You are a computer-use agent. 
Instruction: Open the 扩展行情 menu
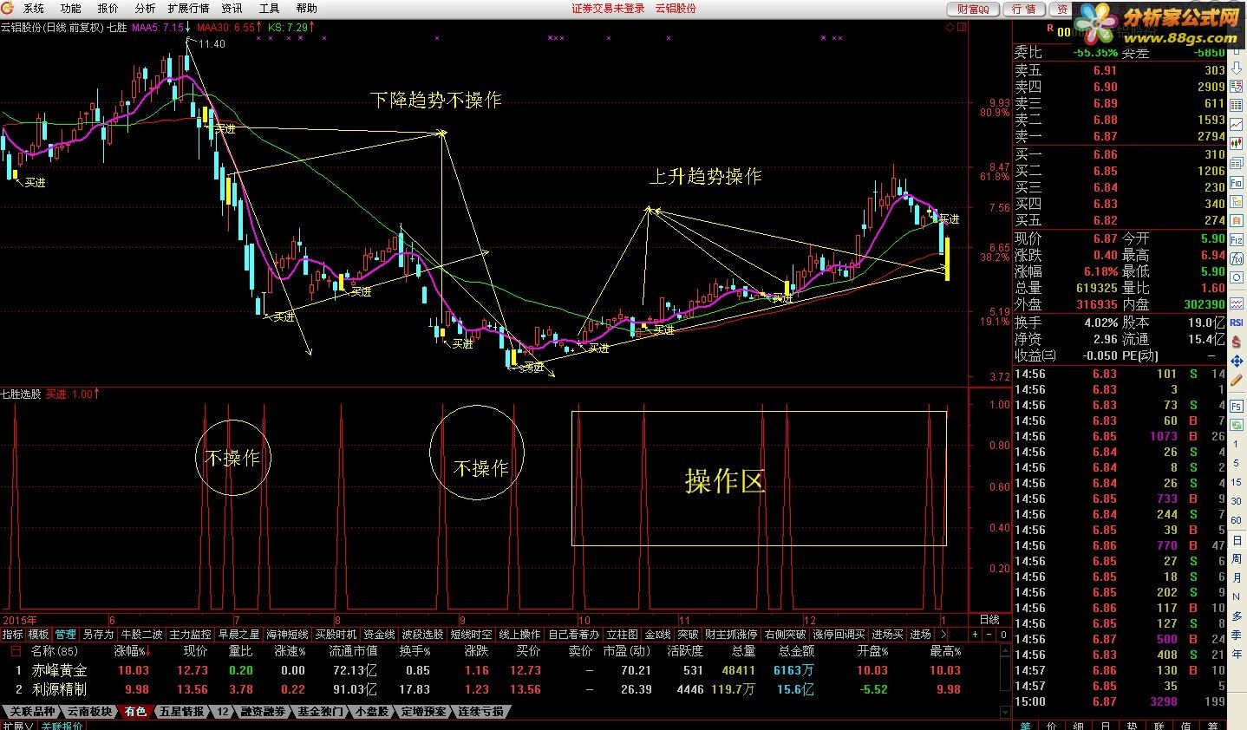(x=188, y=9)
